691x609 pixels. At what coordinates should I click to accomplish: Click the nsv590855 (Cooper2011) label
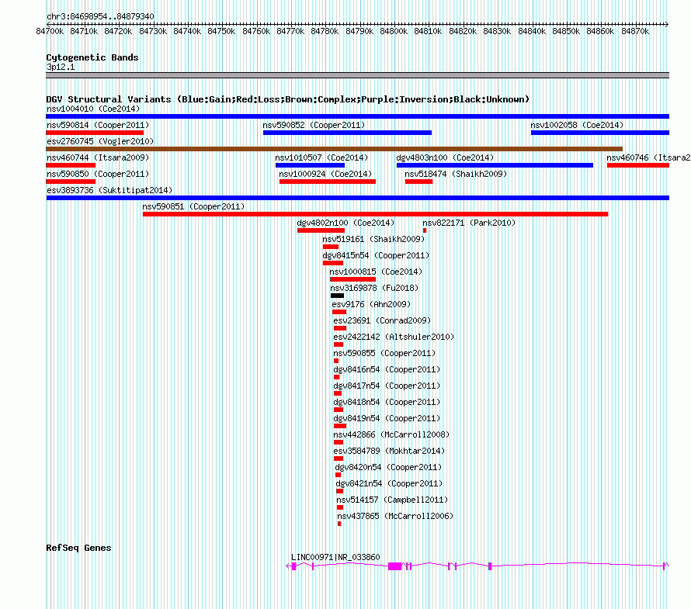[384, 353]
